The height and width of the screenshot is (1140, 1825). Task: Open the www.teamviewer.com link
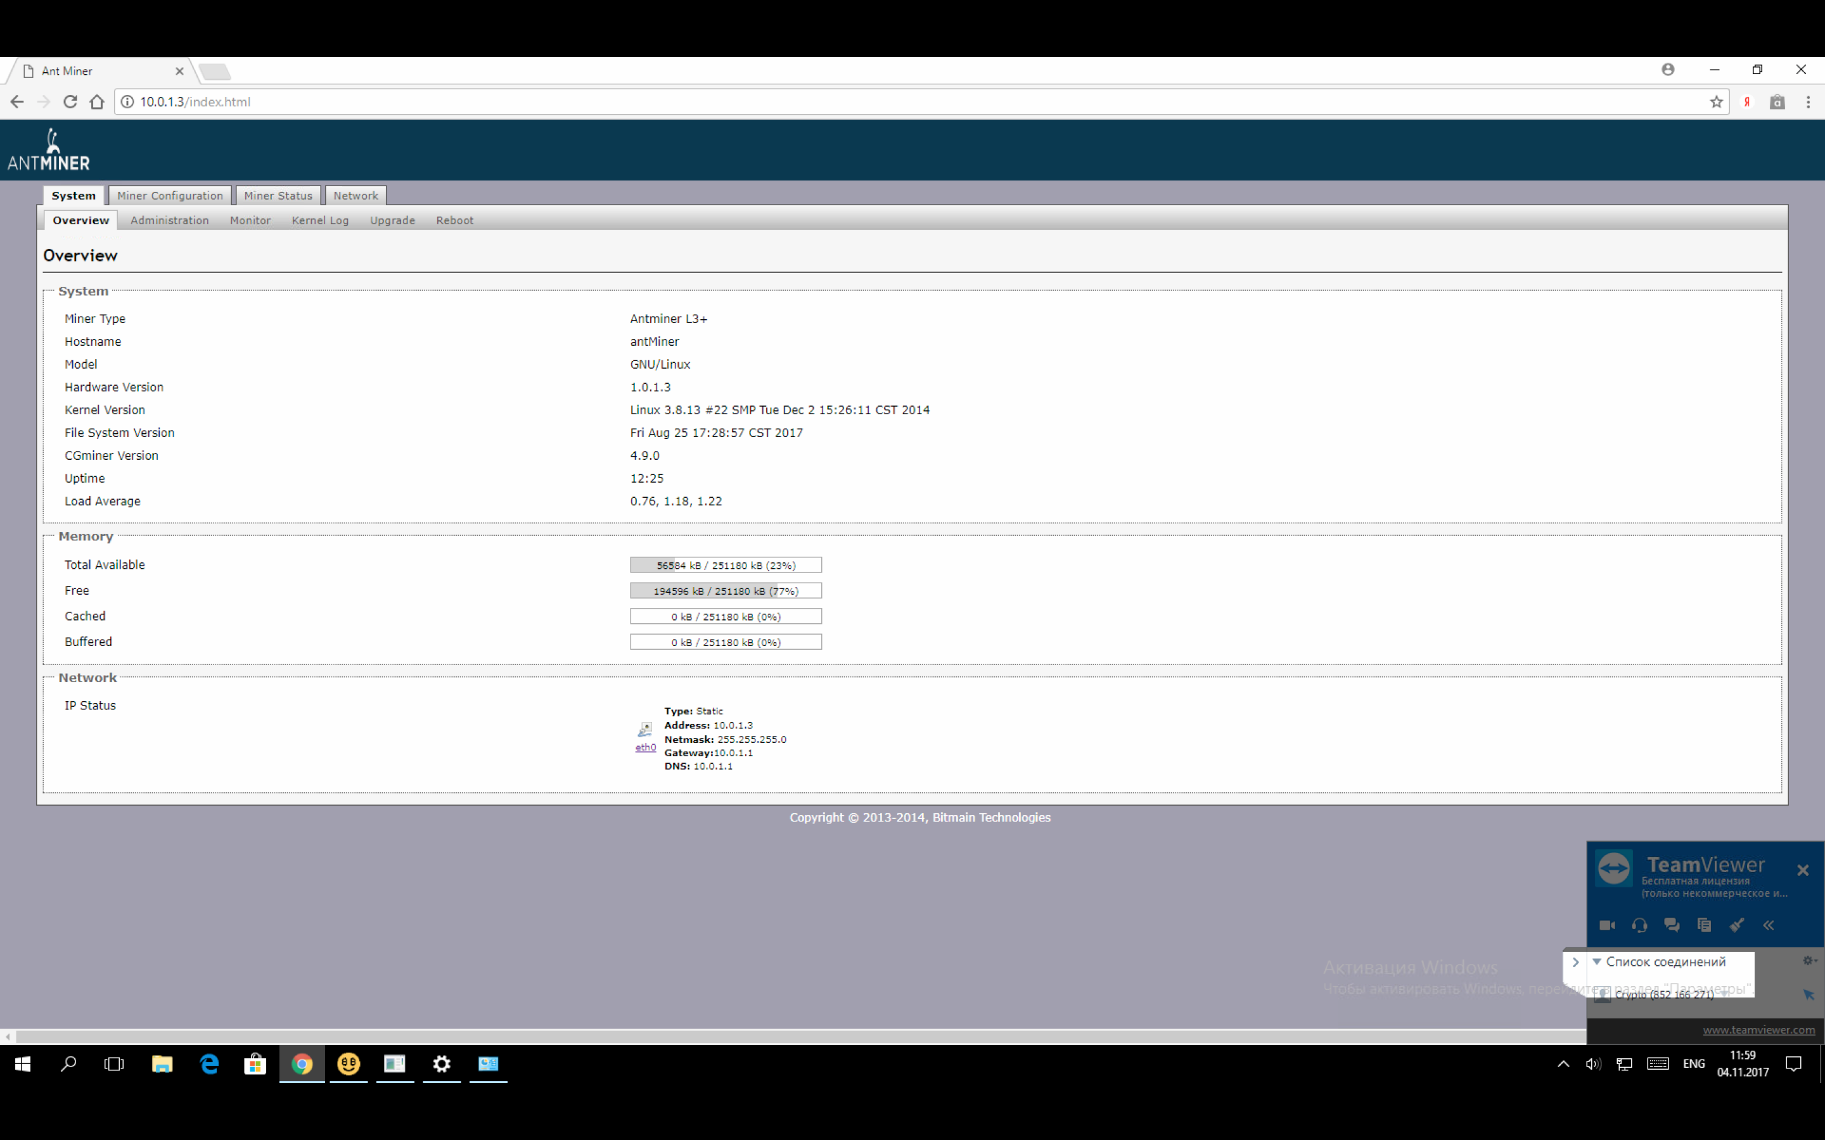pyautogui.click(x=1758, y=1030)
